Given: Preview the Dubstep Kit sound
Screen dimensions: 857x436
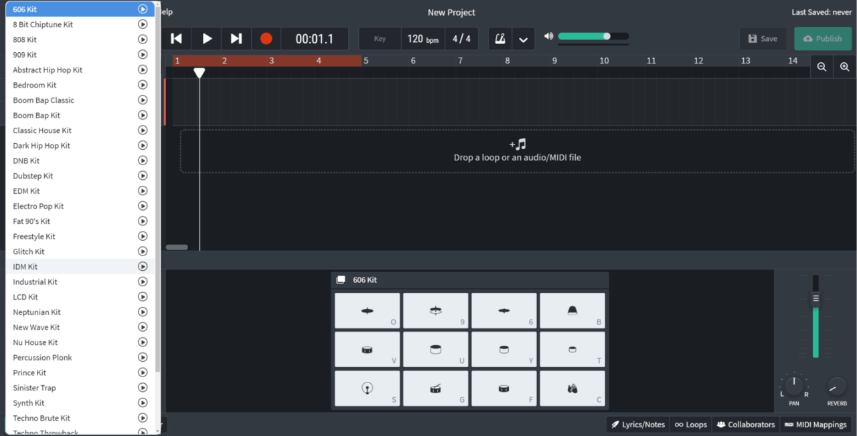Looking at the screenshot, I should 143,175.
